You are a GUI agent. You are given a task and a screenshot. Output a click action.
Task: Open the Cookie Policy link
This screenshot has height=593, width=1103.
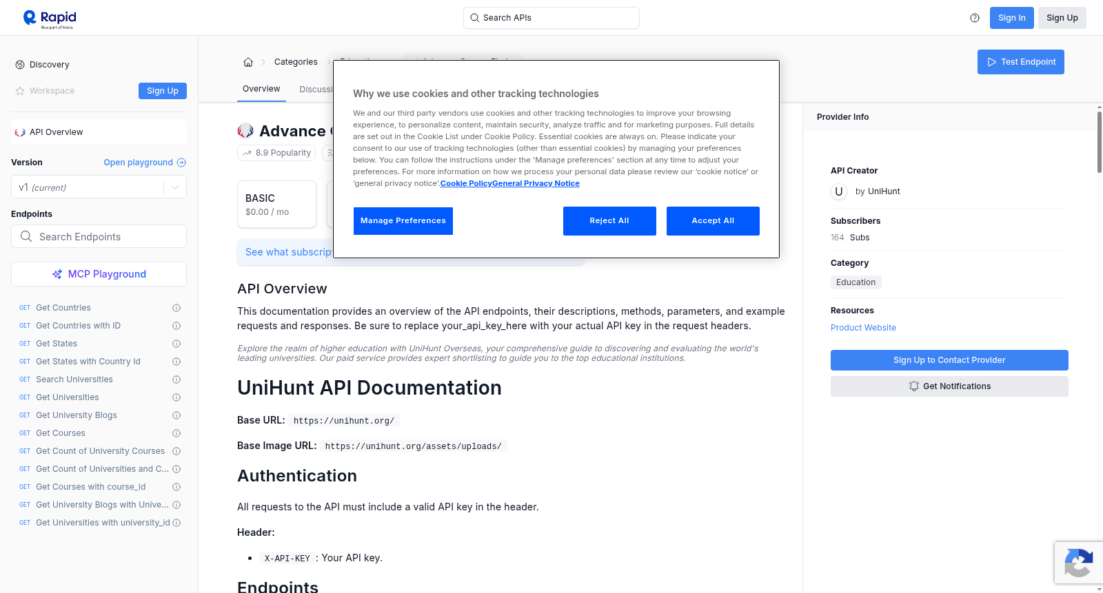(x=466, y=184)
